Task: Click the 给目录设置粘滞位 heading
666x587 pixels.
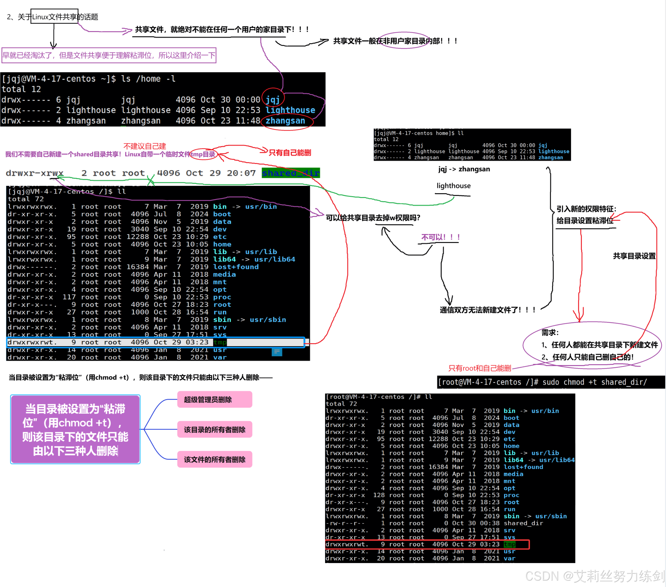Action: pyautogui.click(x=585, y=221)
